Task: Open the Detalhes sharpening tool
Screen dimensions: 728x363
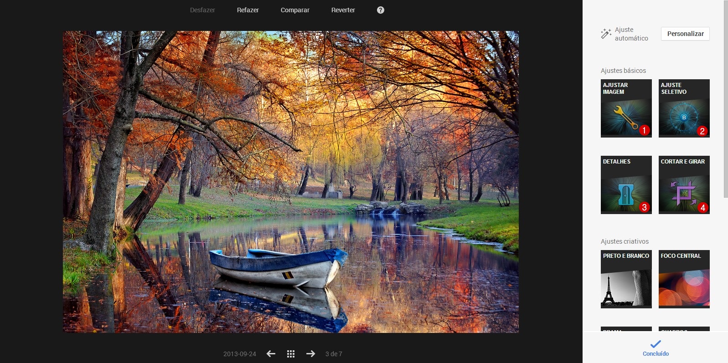Action: [x=626, y=185]
